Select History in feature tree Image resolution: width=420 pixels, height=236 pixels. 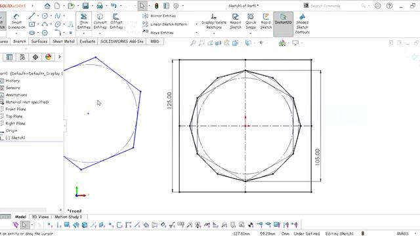tap(12, 81)
